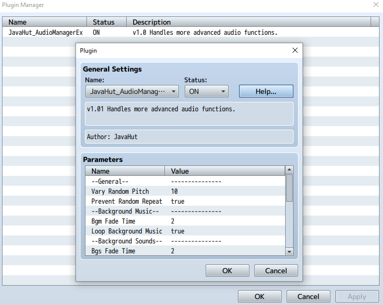The image size is (383, 305).
Task: Open the plugin Name dropdown
Action: point(132,91)
